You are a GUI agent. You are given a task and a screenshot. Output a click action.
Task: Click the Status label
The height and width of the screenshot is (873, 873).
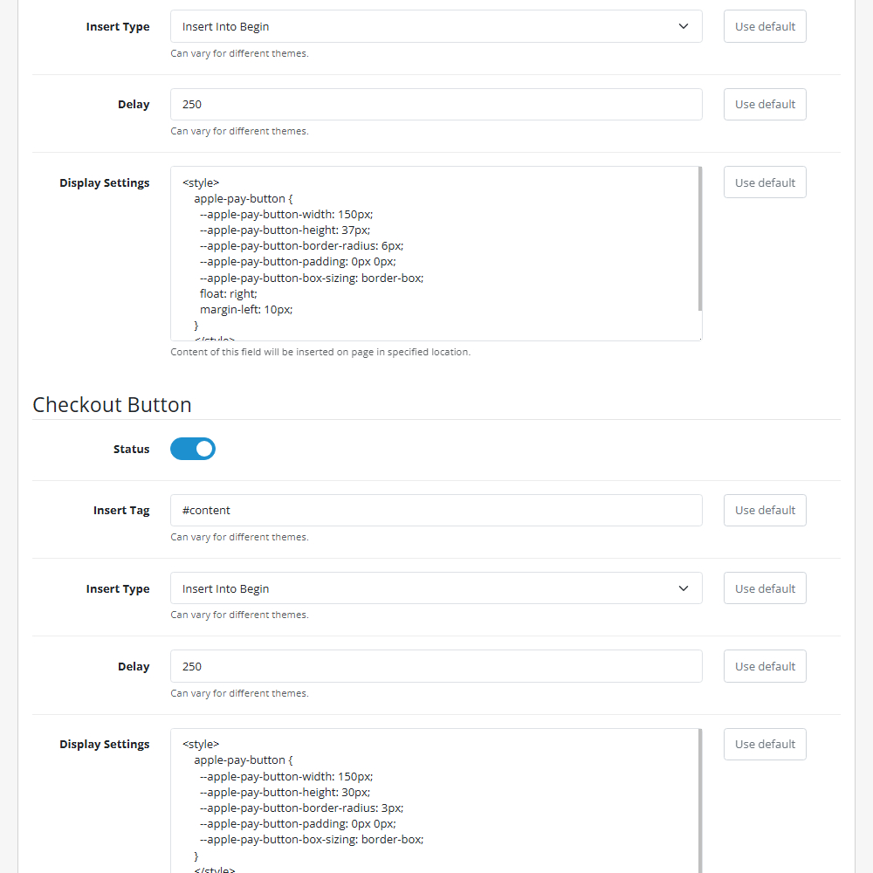[x=131, y=450]
